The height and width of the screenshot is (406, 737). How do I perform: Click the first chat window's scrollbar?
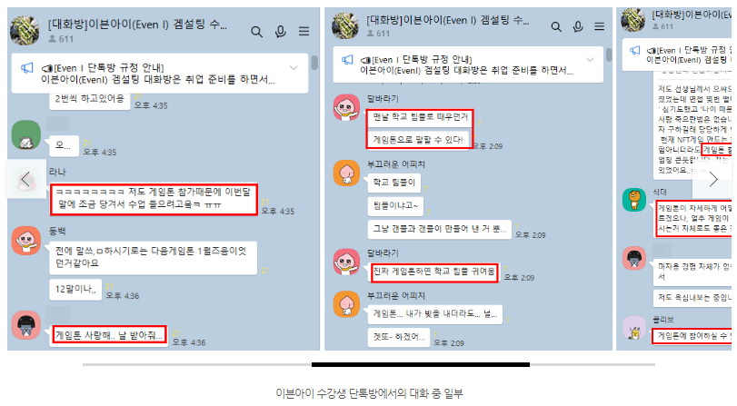(x=314, y=63)
